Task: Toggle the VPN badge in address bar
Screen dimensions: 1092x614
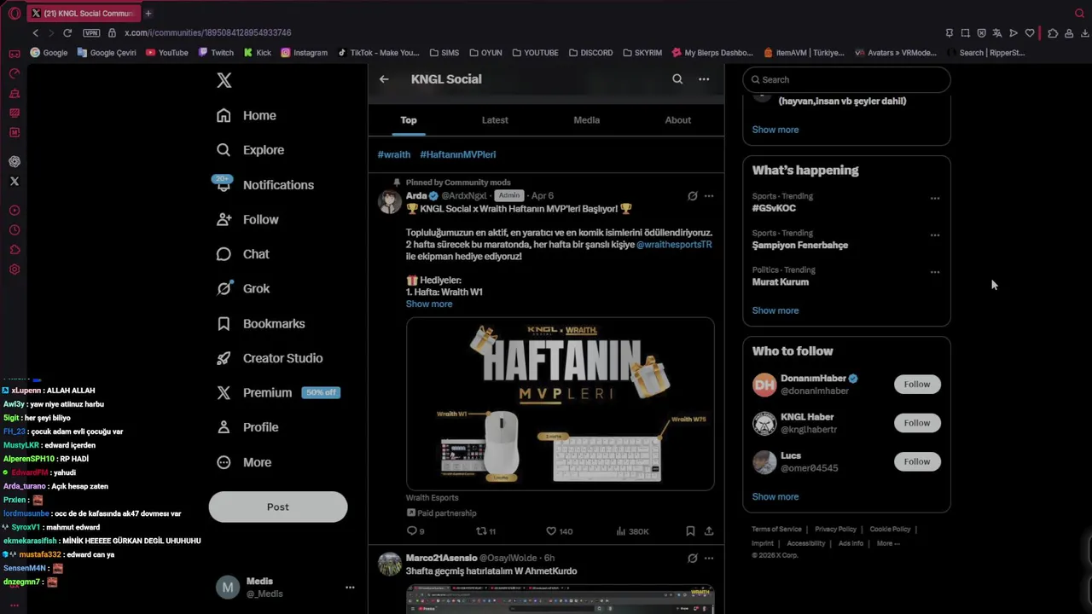Action: [91, 33]
